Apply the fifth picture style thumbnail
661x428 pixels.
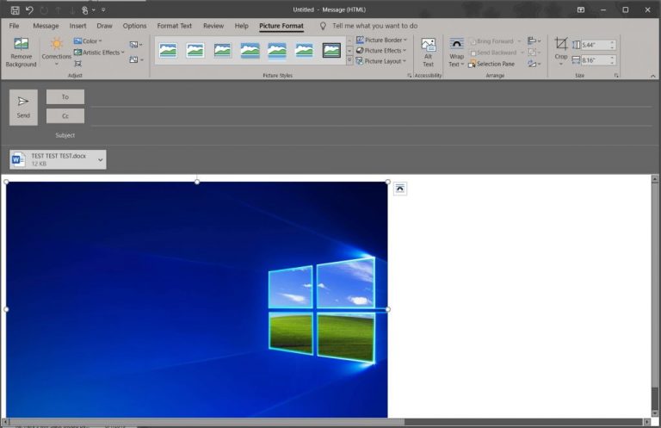pos(277,51)
